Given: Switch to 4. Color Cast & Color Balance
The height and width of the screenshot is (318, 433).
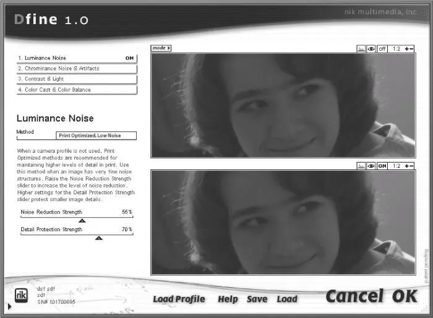Looking at the screenshot, I should 77,90.
